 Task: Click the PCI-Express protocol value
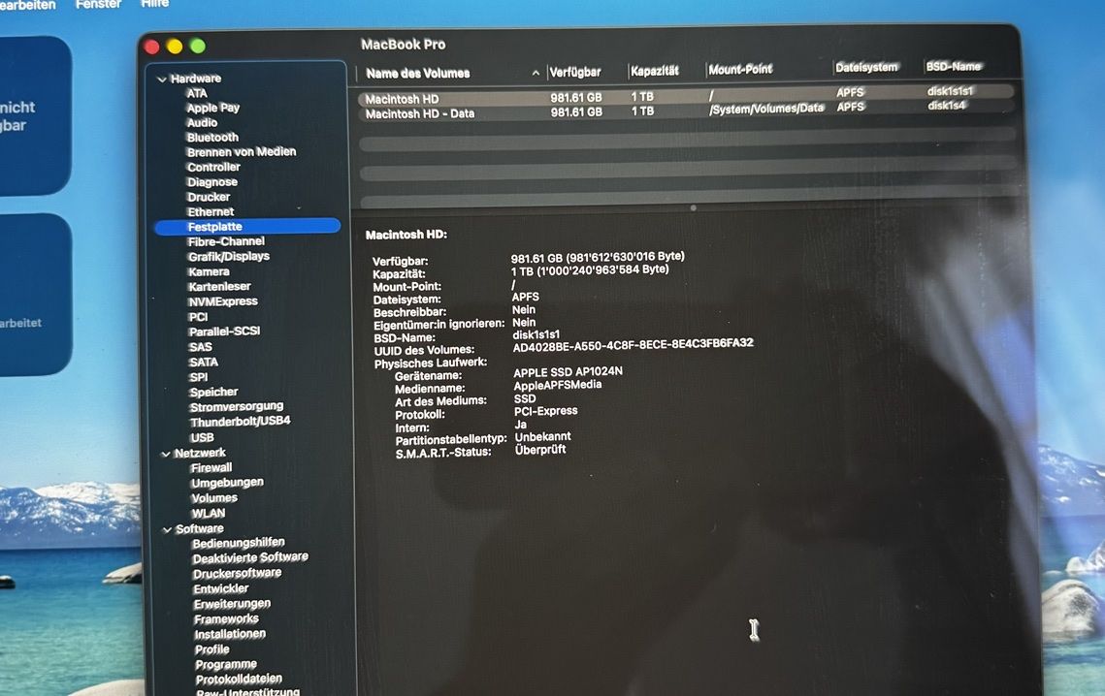click(x=545, y=411)
